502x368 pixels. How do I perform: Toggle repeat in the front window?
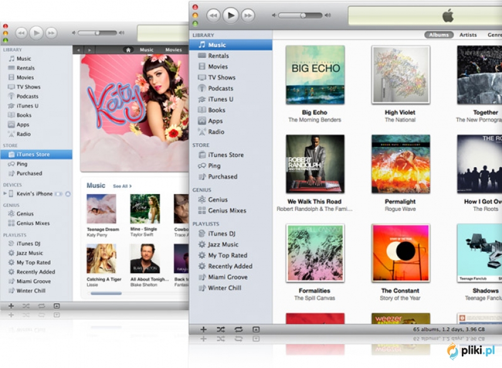tap(238, 330)
